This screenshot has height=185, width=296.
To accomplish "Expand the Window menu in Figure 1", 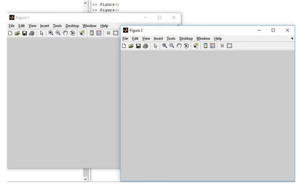I will (89, 26).
